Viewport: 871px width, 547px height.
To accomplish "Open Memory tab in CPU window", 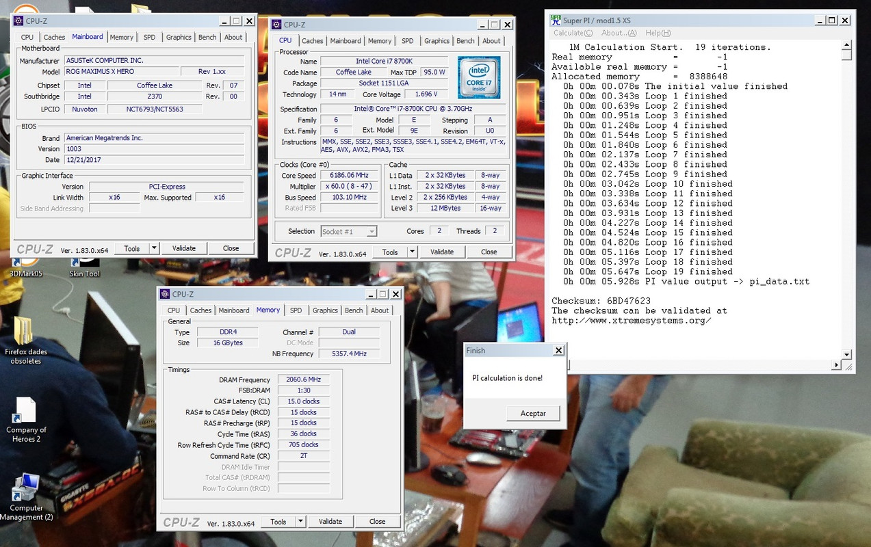I will coord(380,40).
